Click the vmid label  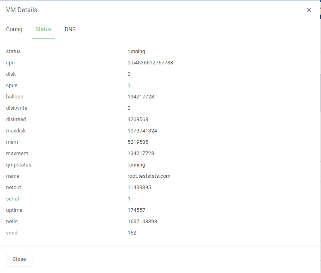coord(12,233)
